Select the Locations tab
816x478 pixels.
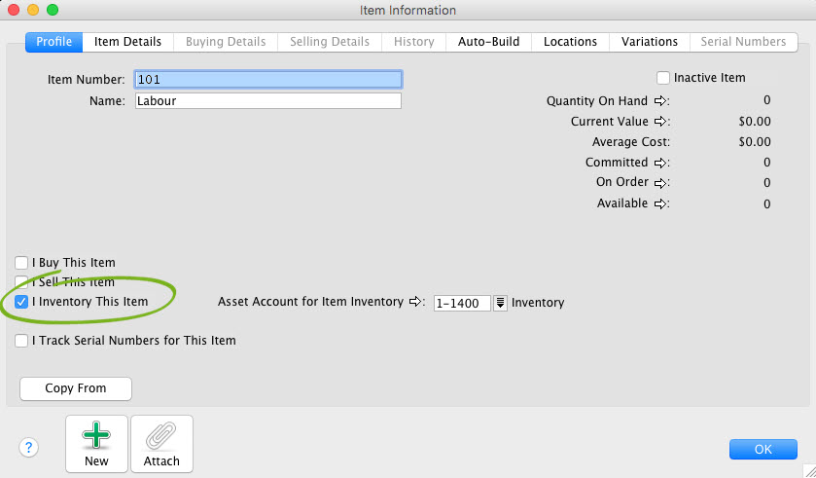[x=570, y=42]
